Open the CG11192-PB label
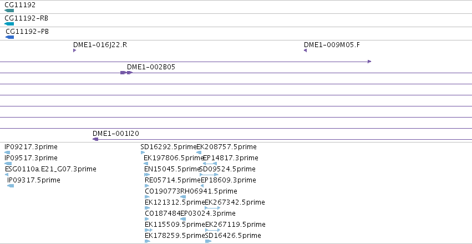Image resolution: width=472 pixels, height=244 pixels. [x=27, y=31]
